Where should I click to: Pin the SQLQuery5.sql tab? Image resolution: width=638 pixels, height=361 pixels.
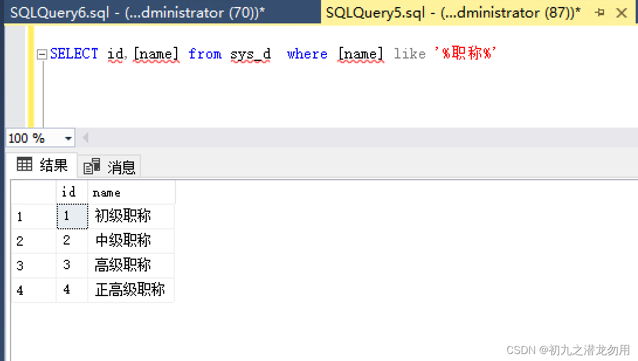point(599,13)
